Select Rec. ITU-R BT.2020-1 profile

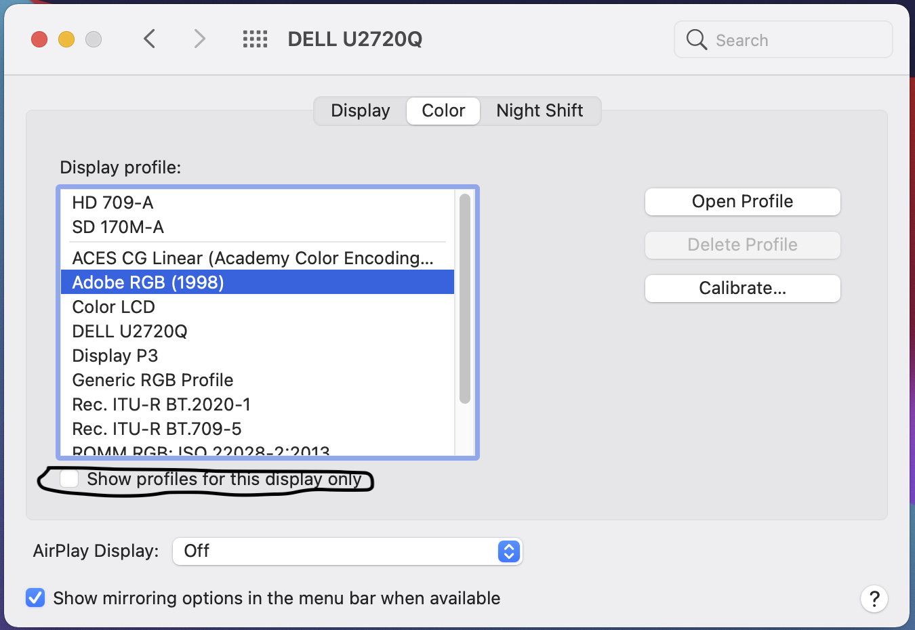(258, 404)
